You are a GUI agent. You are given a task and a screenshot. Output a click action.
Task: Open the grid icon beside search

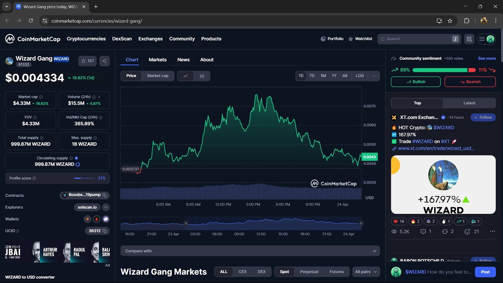point(469,39)
